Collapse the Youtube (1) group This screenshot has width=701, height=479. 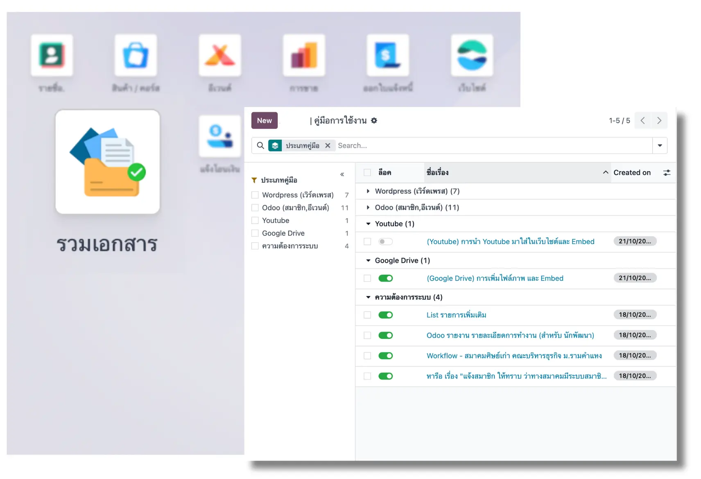pyautogui.click(x=368, y=224)
